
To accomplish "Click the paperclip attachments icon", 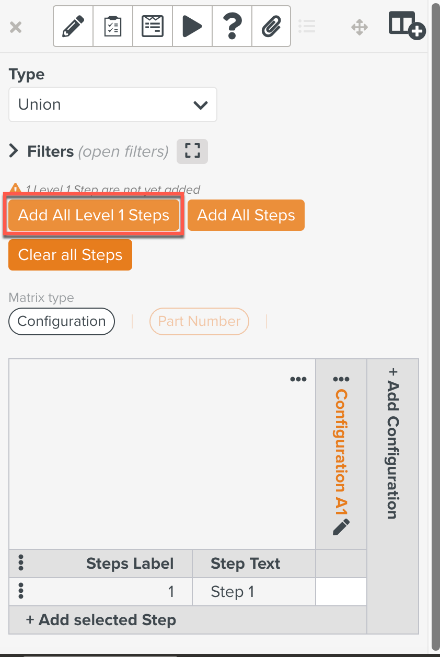I will pos(271,26).
